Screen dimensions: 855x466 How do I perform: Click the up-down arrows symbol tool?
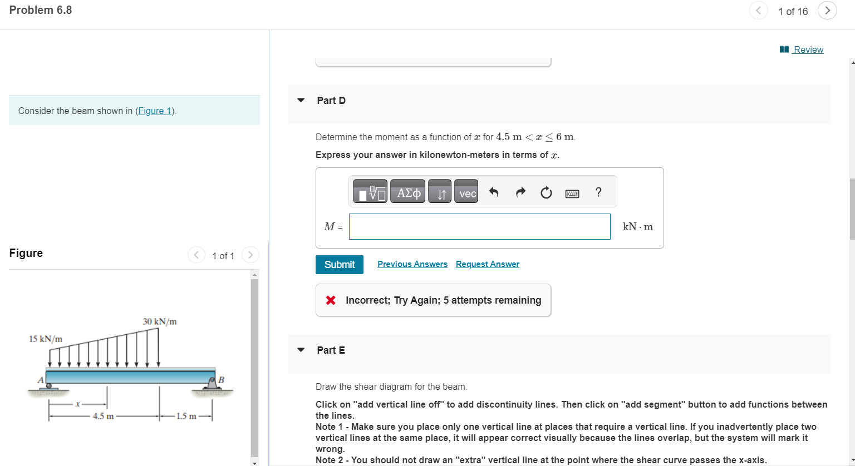pyautogui.click(x=439, y=191)
